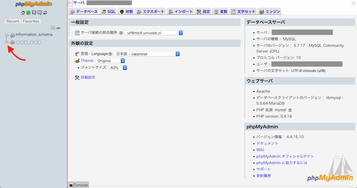The image size is (357, 188).
Task: Click PHP 拡張 mysqli documentation icon
Action: (x=290, y=110)
